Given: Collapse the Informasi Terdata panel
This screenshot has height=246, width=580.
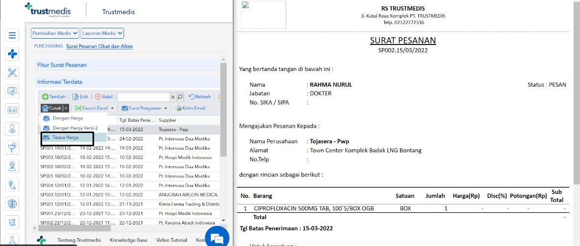Looking at the screenshot, I should click(x=127, y=82).
